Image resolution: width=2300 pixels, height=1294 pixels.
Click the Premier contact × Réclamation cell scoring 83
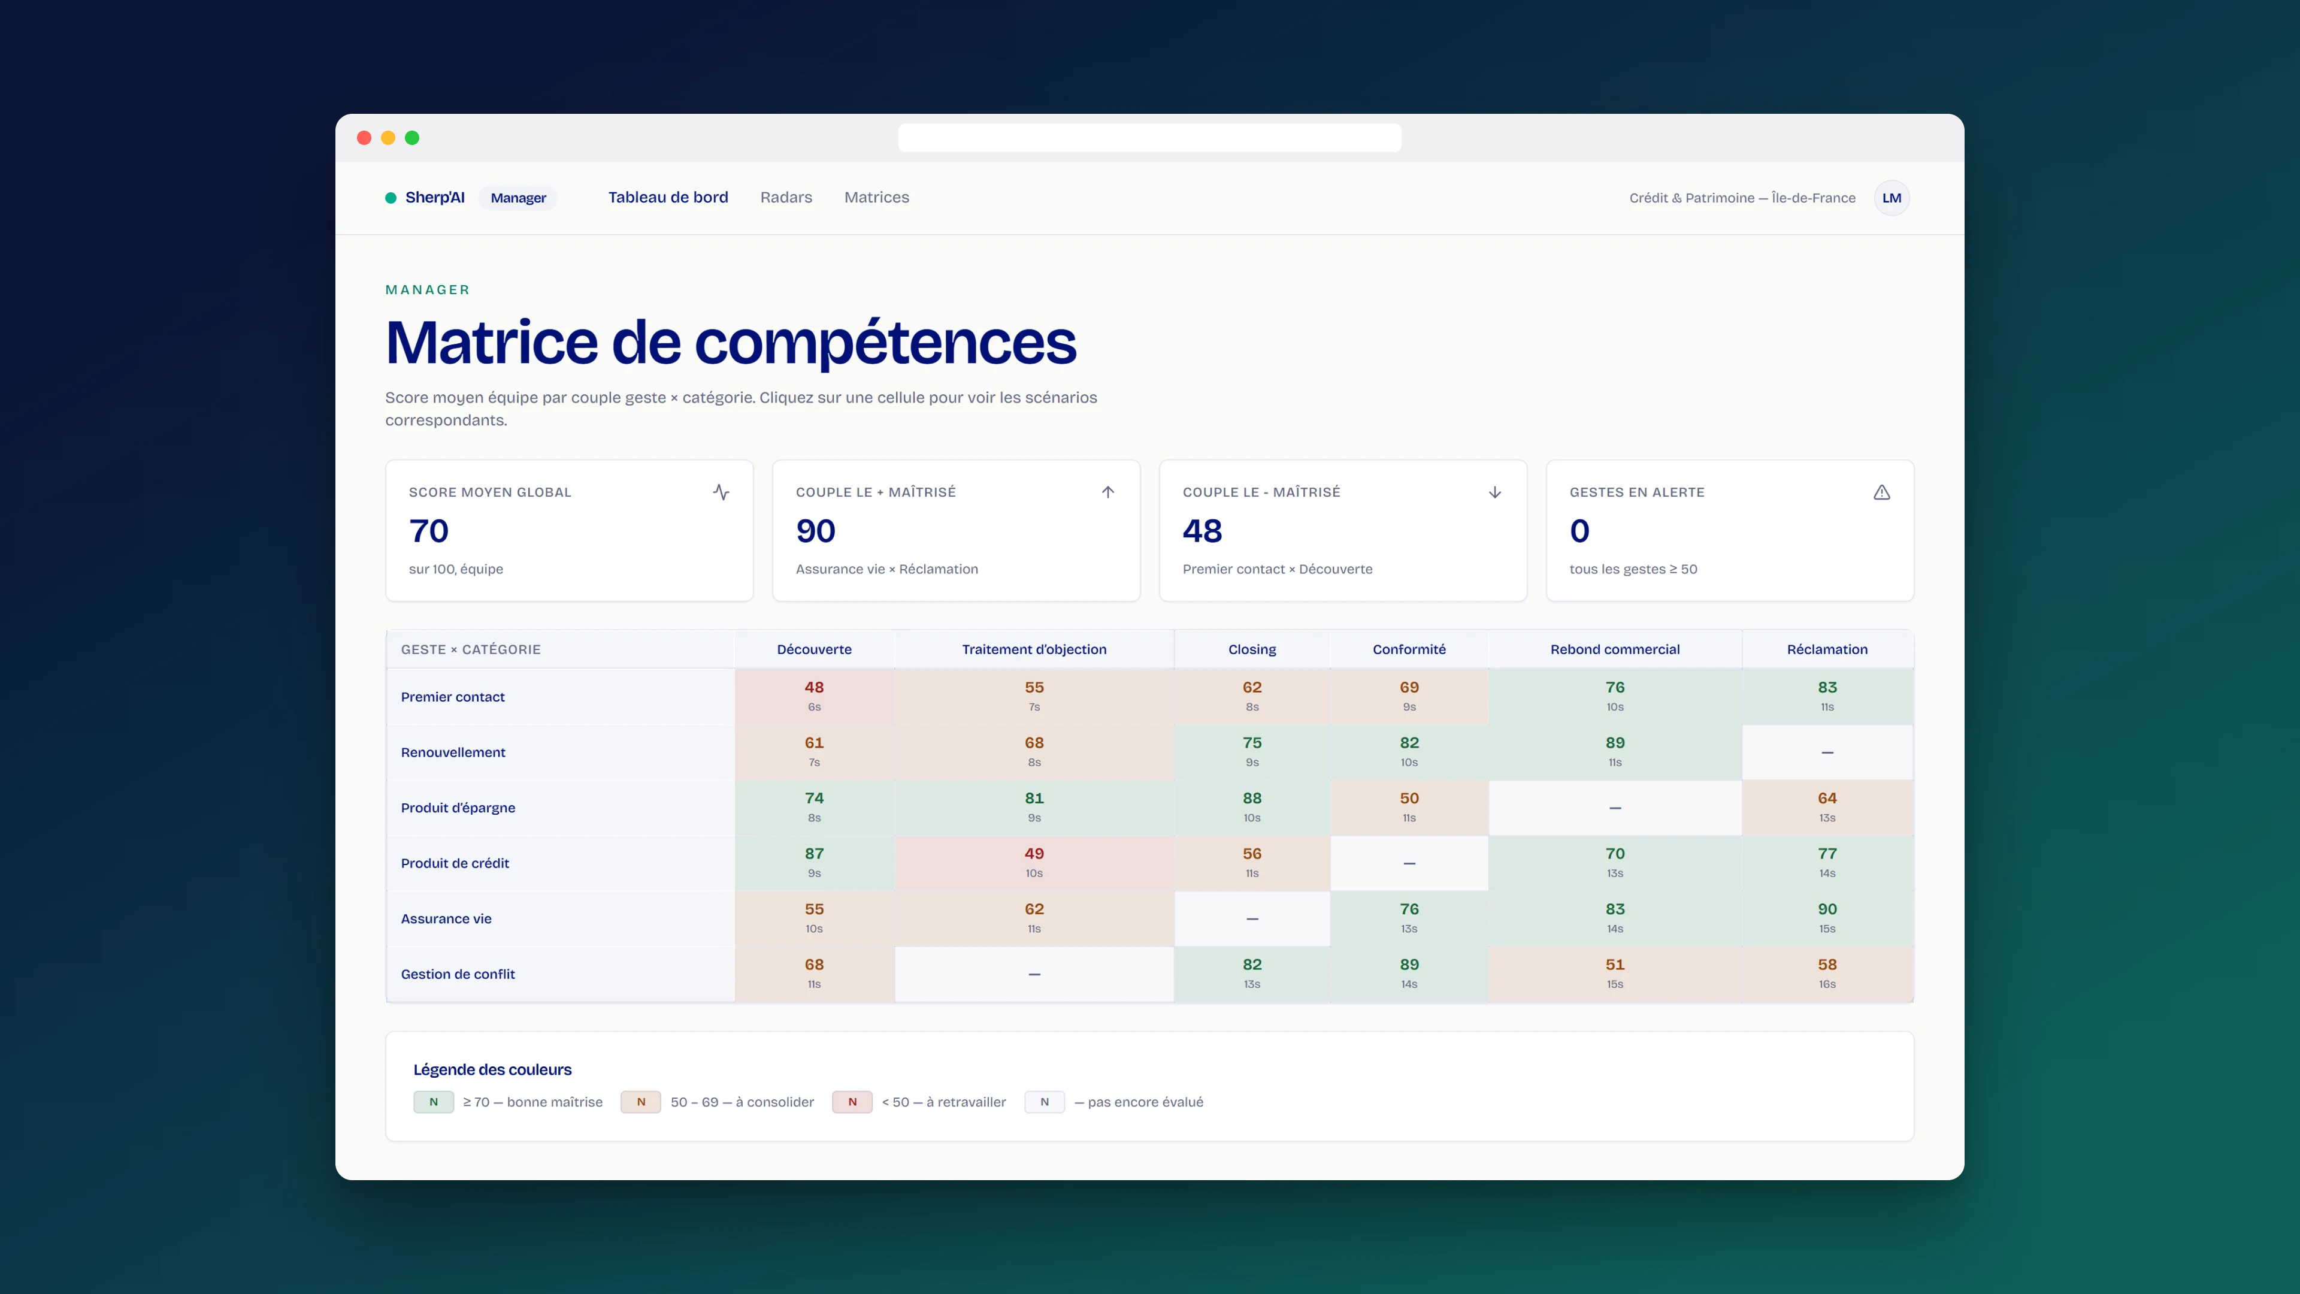click(x=1827, y=696)
